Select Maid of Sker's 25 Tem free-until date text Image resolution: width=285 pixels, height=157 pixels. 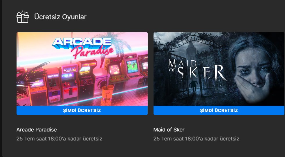(x=196, y=139)
